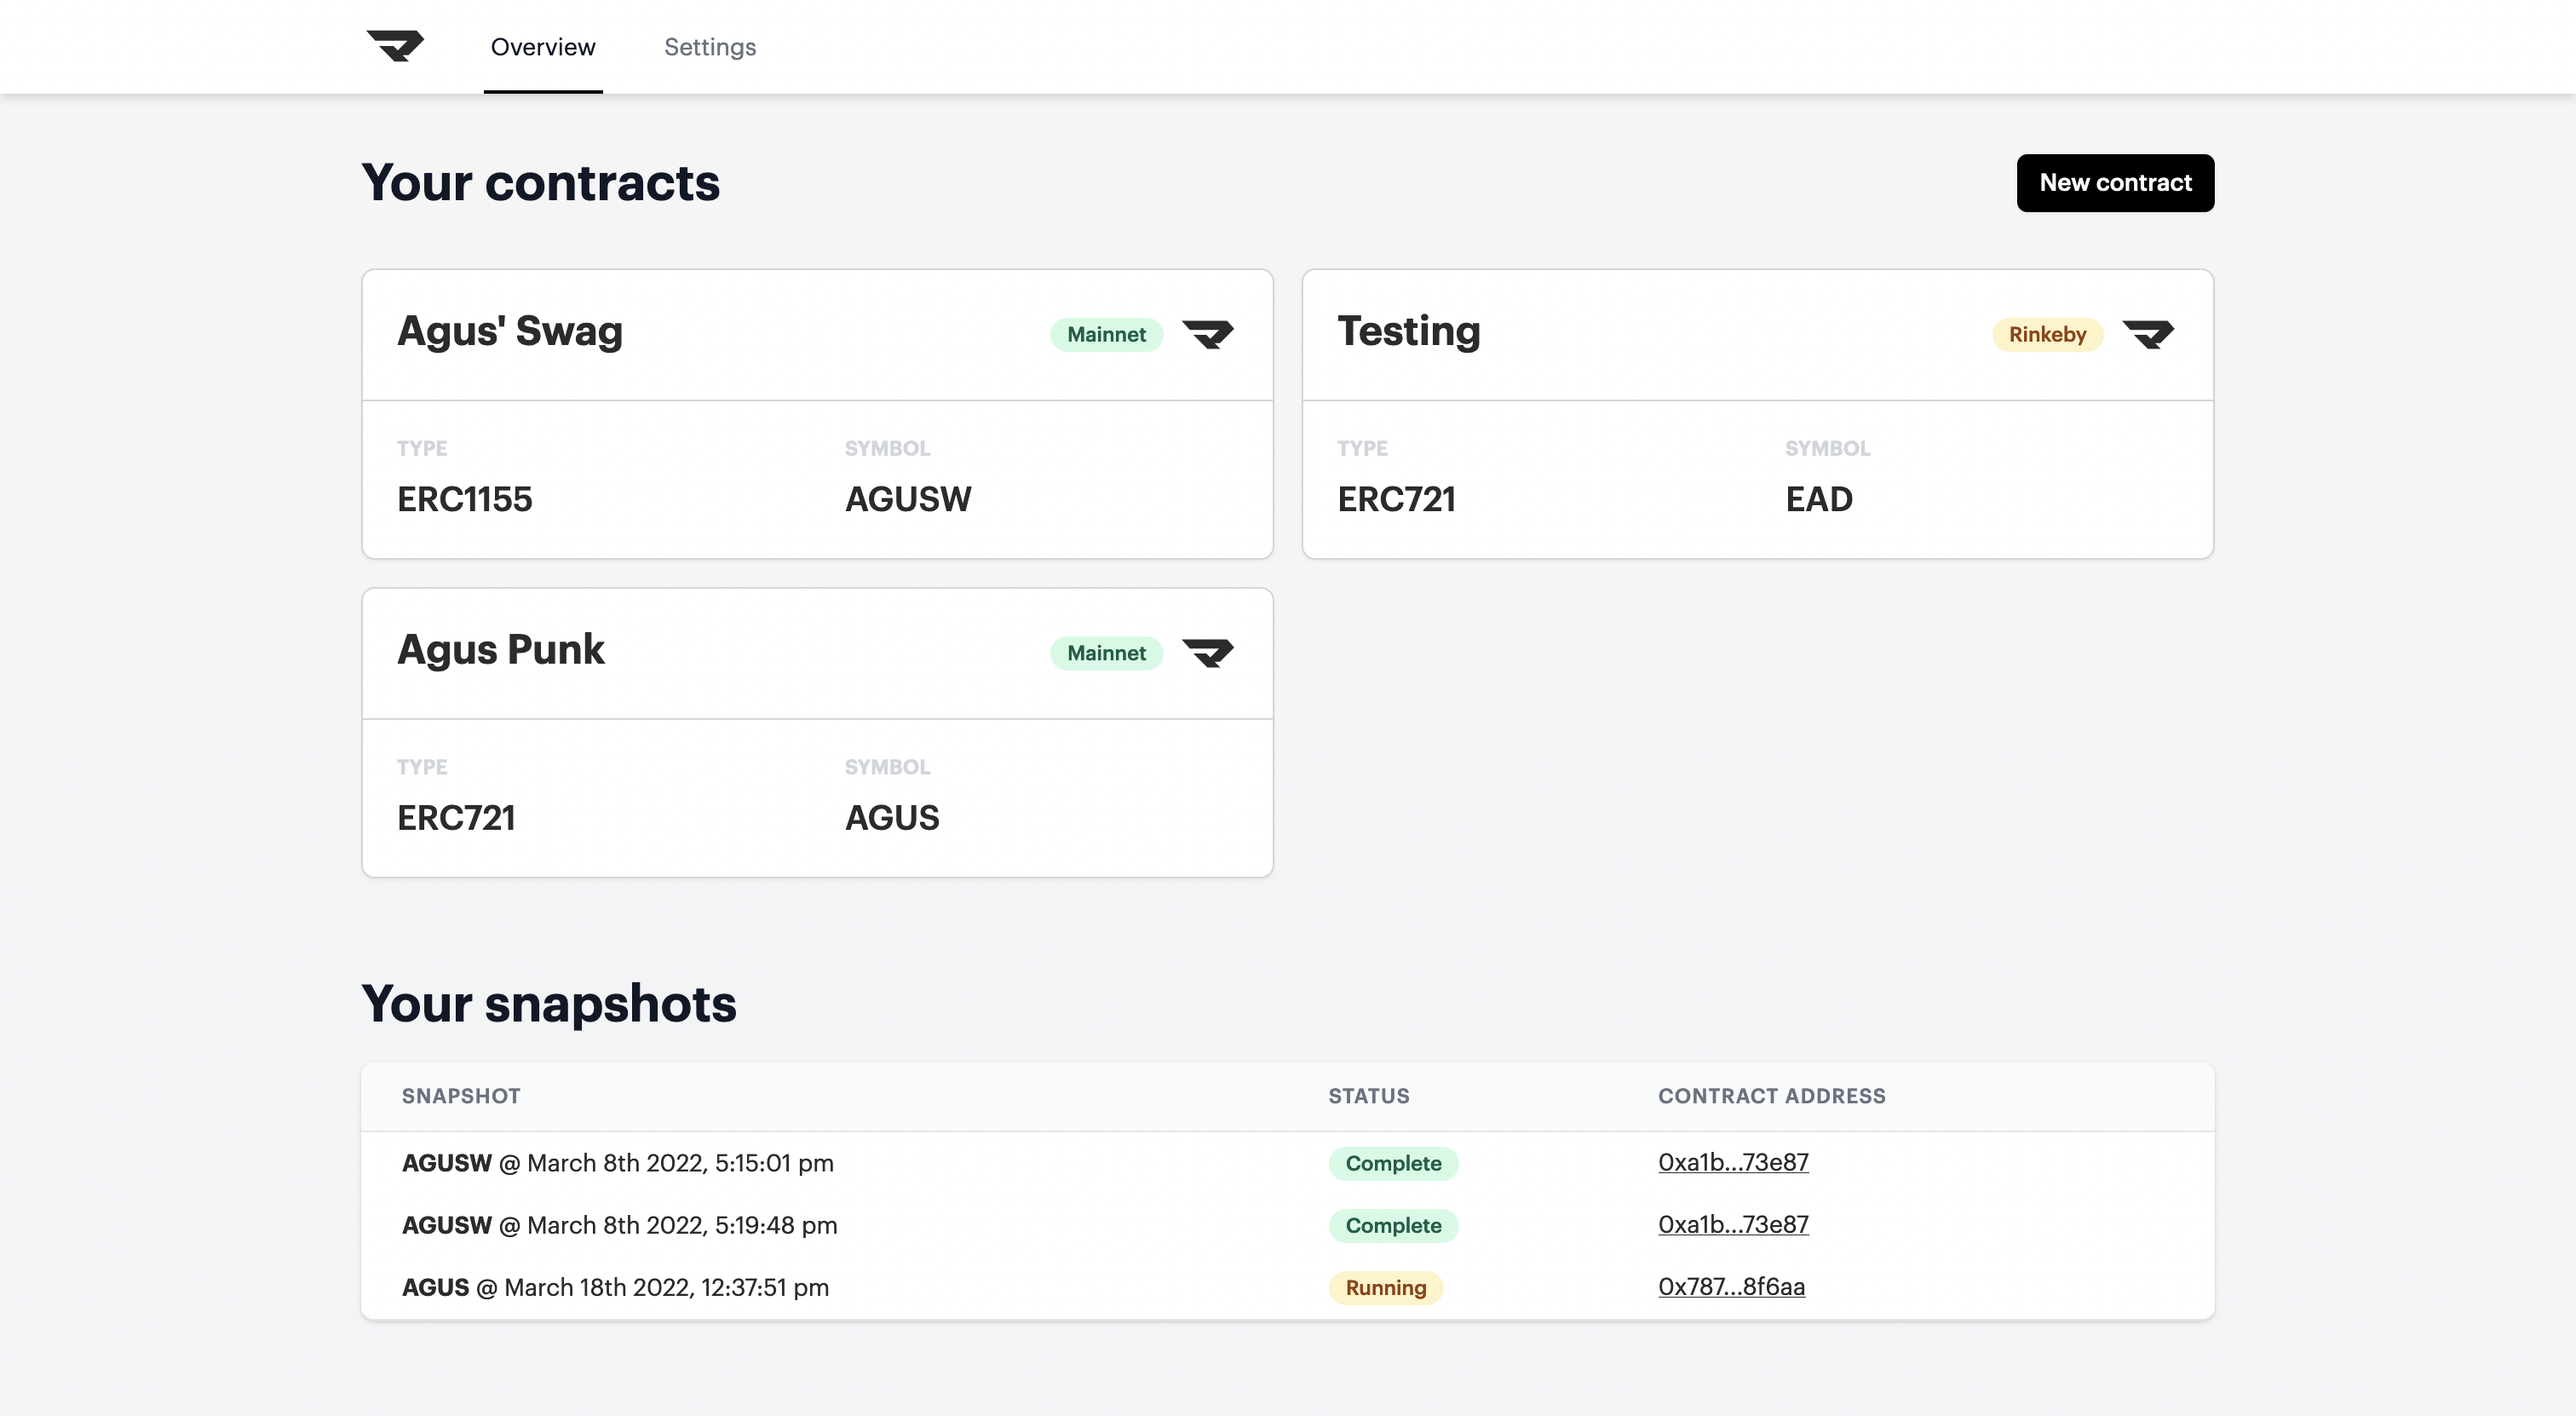
Task: Click the STATUS column header
Action: pyautogui.click(x=1369, y=1096)
